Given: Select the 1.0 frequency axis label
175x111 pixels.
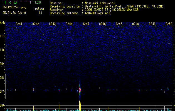Looking at the screenshot, I should [x=2, y=50].
